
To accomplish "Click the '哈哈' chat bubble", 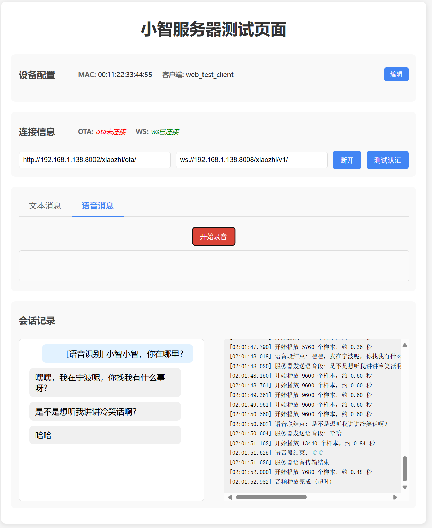I will 105,435.
